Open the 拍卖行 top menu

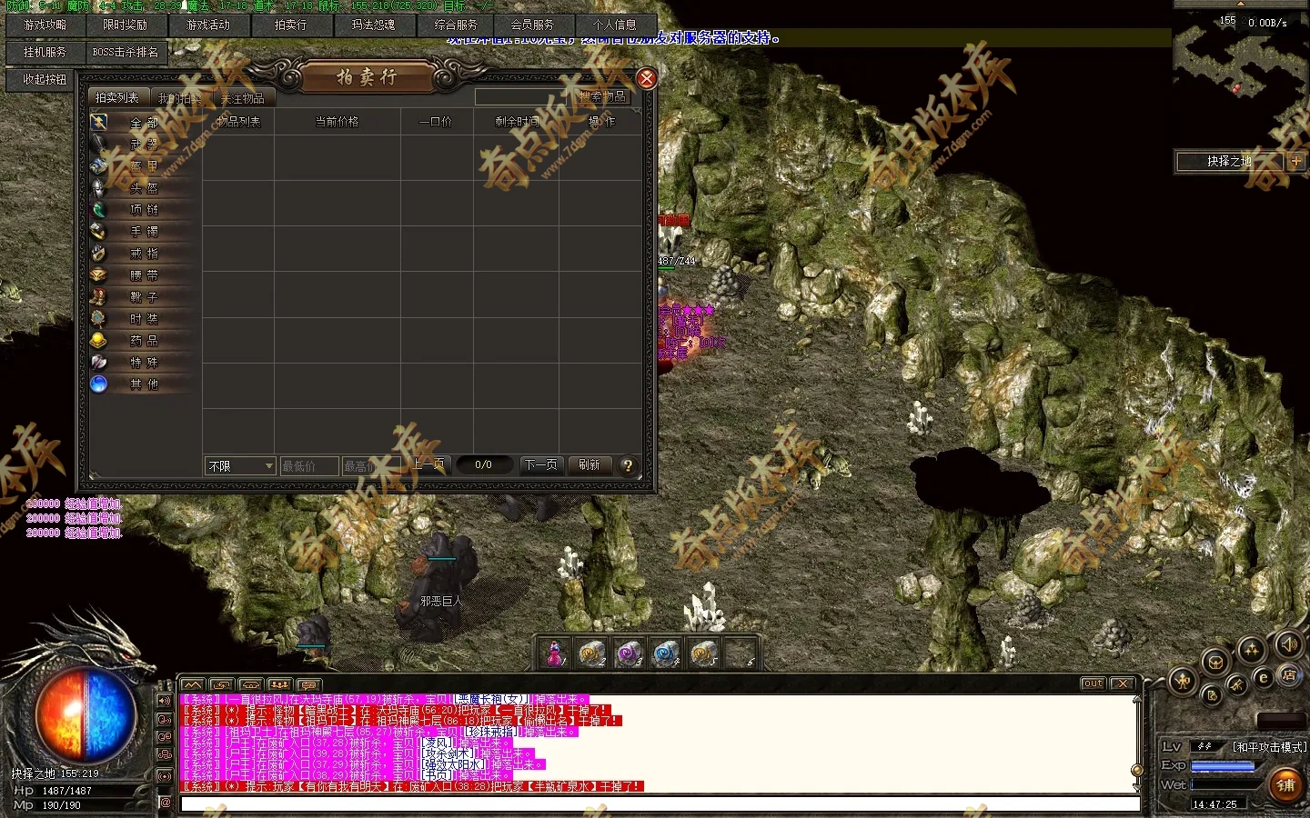click(291, 25)
